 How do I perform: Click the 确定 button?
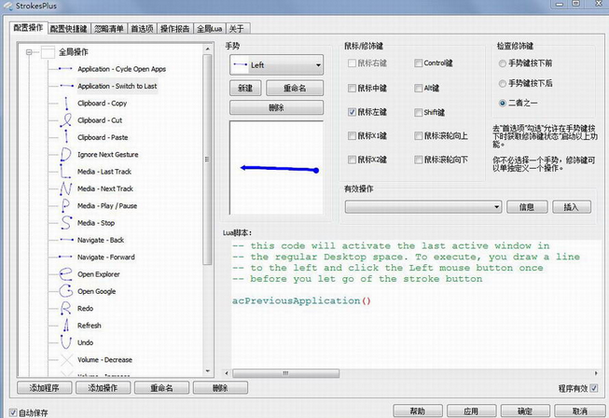(x=525, y=411)
